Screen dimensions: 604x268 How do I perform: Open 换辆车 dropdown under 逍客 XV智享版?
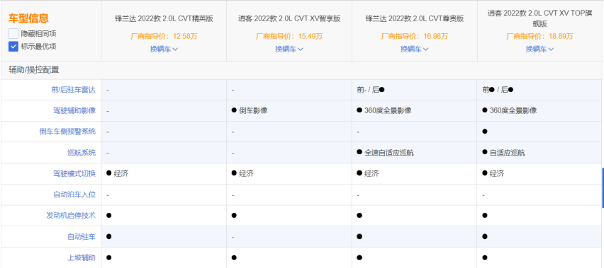289,49
